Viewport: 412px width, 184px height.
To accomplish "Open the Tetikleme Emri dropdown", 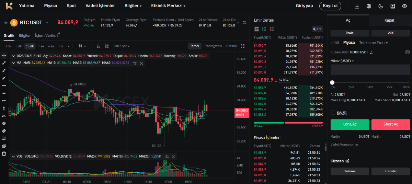I will (x=374, y=43).
